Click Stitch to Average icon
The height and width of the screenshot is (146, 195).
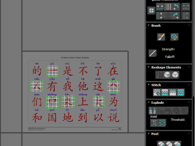point(165,92)
